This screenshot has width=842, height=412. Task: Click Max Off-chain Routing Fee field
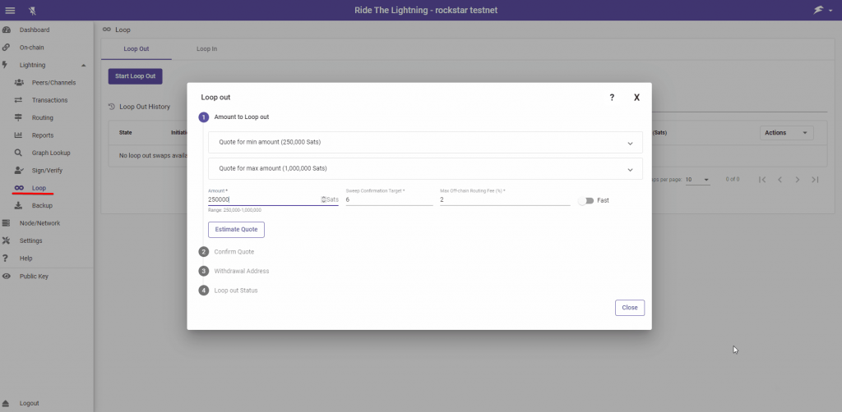click(x=505, y=199)
